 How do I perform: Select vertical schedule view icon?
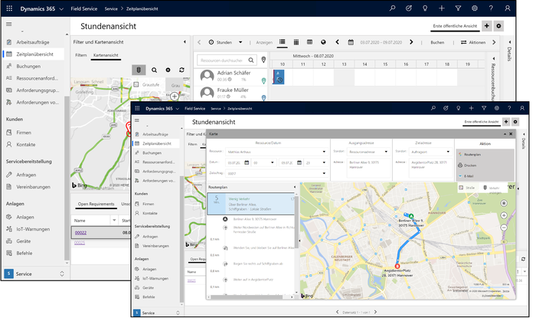[296, 42]
